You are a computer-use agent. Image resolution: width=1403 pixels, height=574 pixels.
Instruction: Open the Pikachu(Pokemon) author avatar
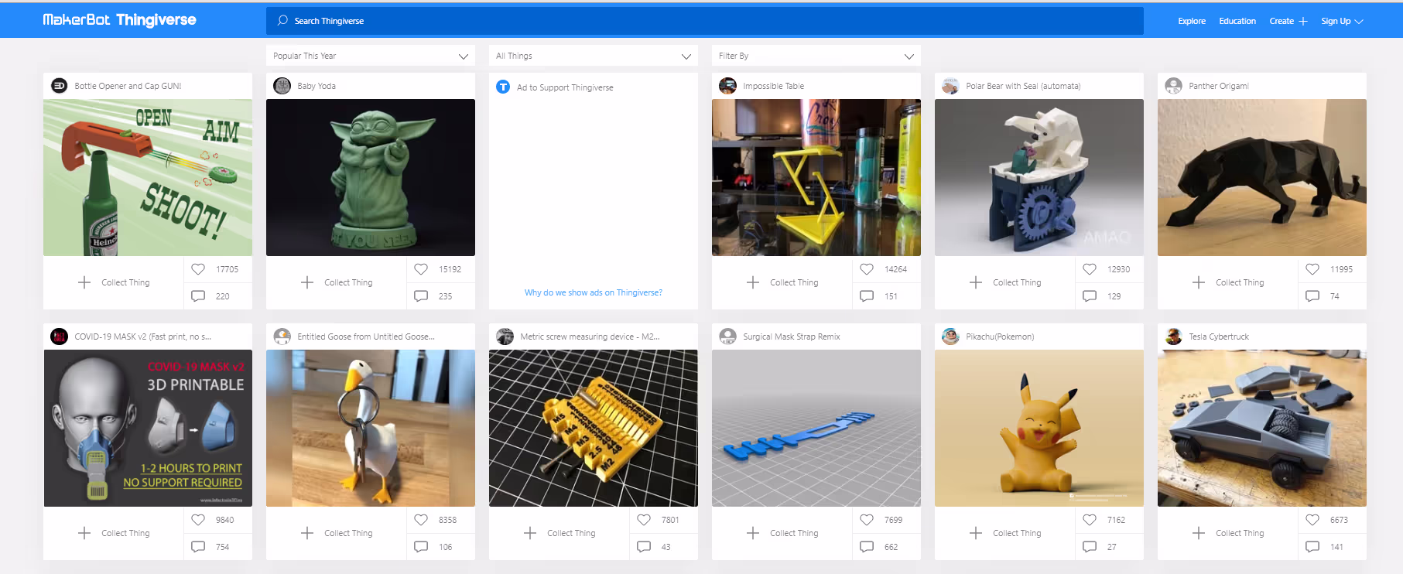click(951, 337)
